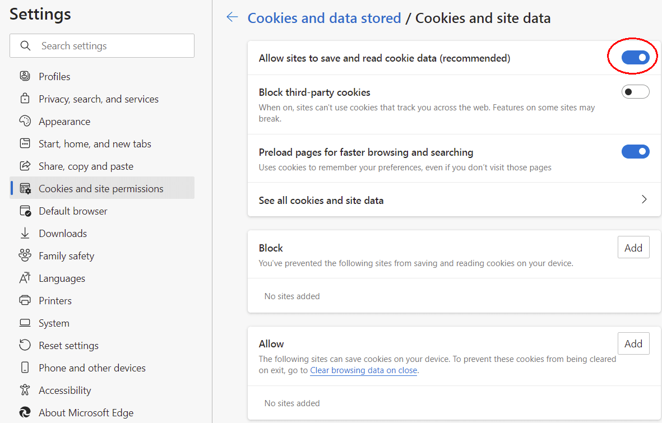Click the About Microsoft Edge logo icon
Image resolution: width=662 pixels, height=423 pixels.
[25, 412]
